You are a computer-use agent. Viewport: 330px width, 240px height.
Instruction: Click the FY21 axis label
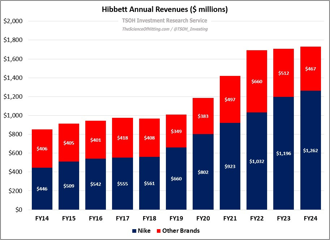coord(230,218)
